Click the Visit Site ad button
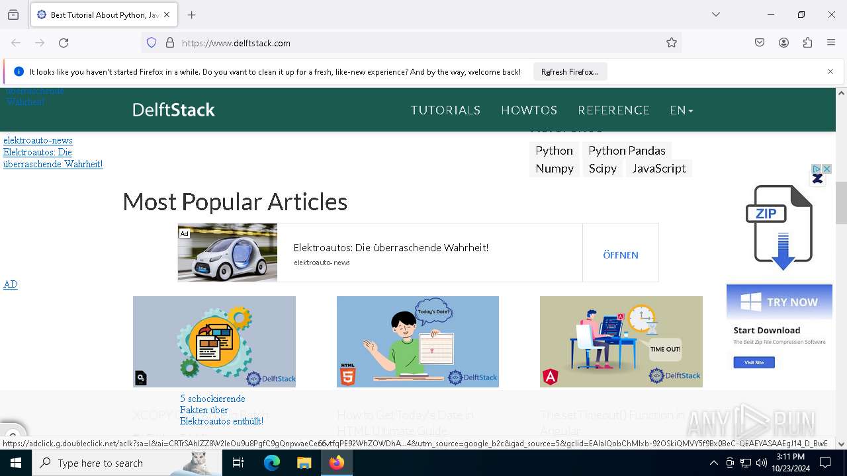The image size is (847, 476). click(x=754, y=362)
